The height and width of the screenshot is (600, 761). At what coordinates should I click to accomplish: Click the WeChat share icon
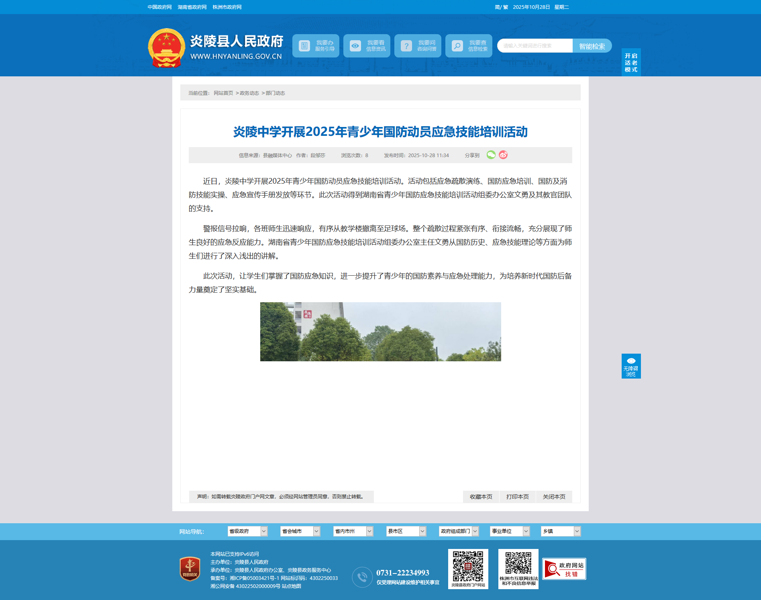(x=491, y=155)
